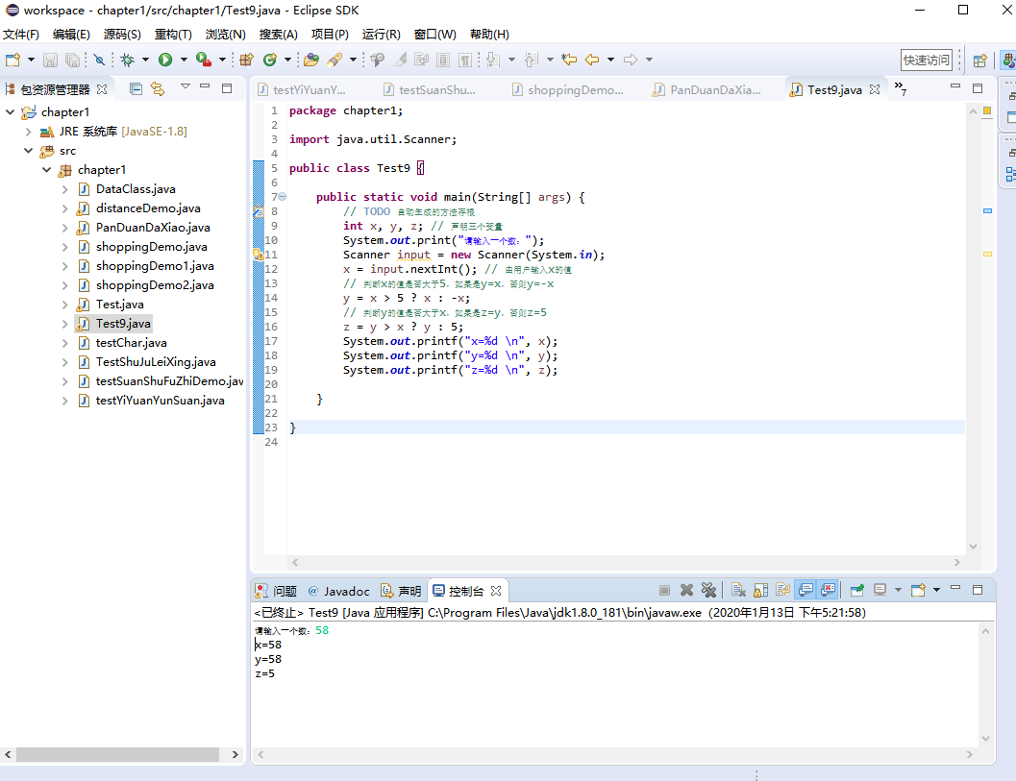Click the Collapse All icon in package explorer
Viewport: 1016px width, 781px height.
pos(136,88)
